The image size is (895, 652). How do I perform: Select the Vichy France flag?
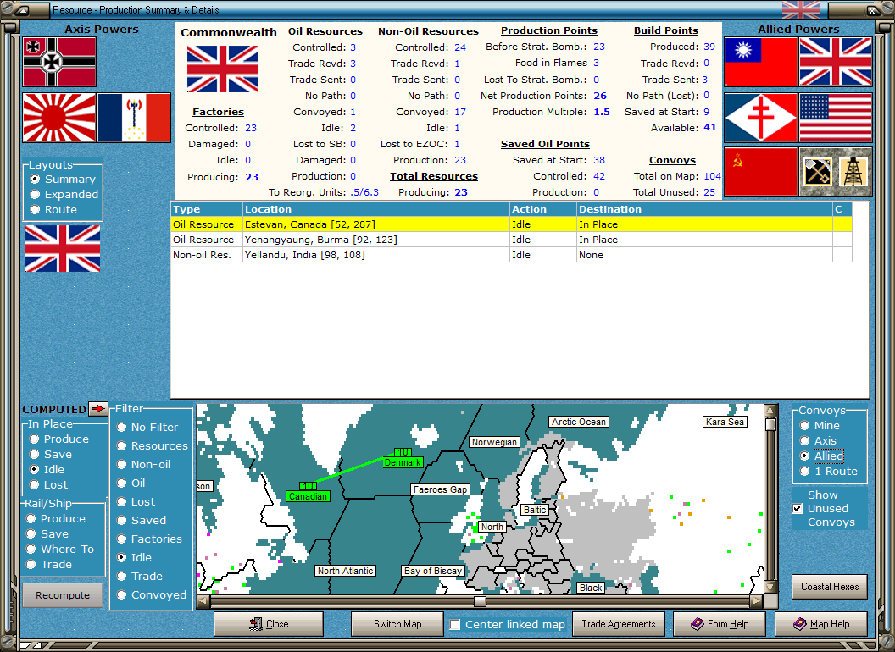[x=134, y=118]
